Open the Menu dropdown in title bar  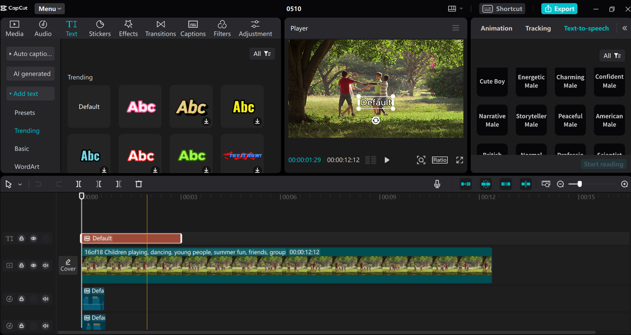pos(50,8)
